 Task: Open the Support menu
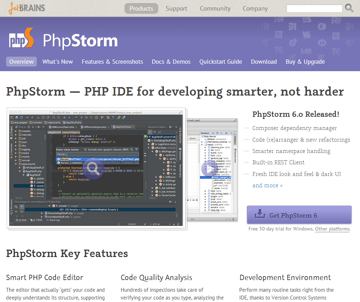177,8
